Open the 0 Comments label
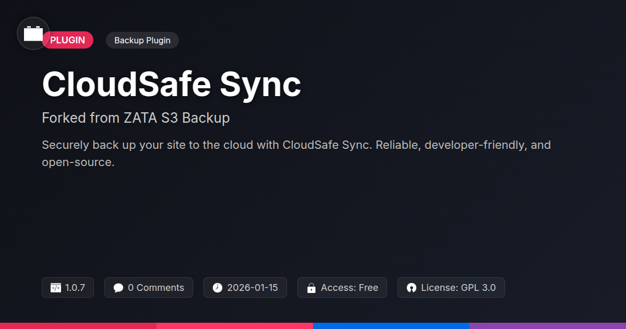Screen dimensions: 626x329 click(x=155, y=288)
